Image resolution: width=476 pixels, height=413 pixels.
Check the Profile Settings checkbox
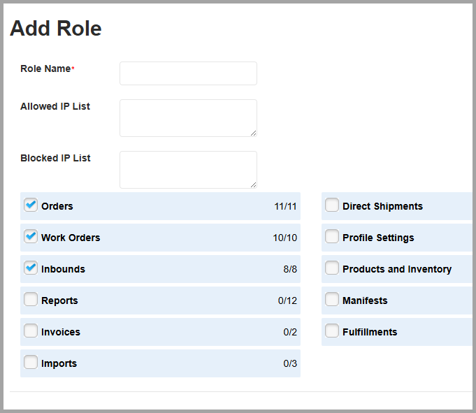tap(332, 237)
